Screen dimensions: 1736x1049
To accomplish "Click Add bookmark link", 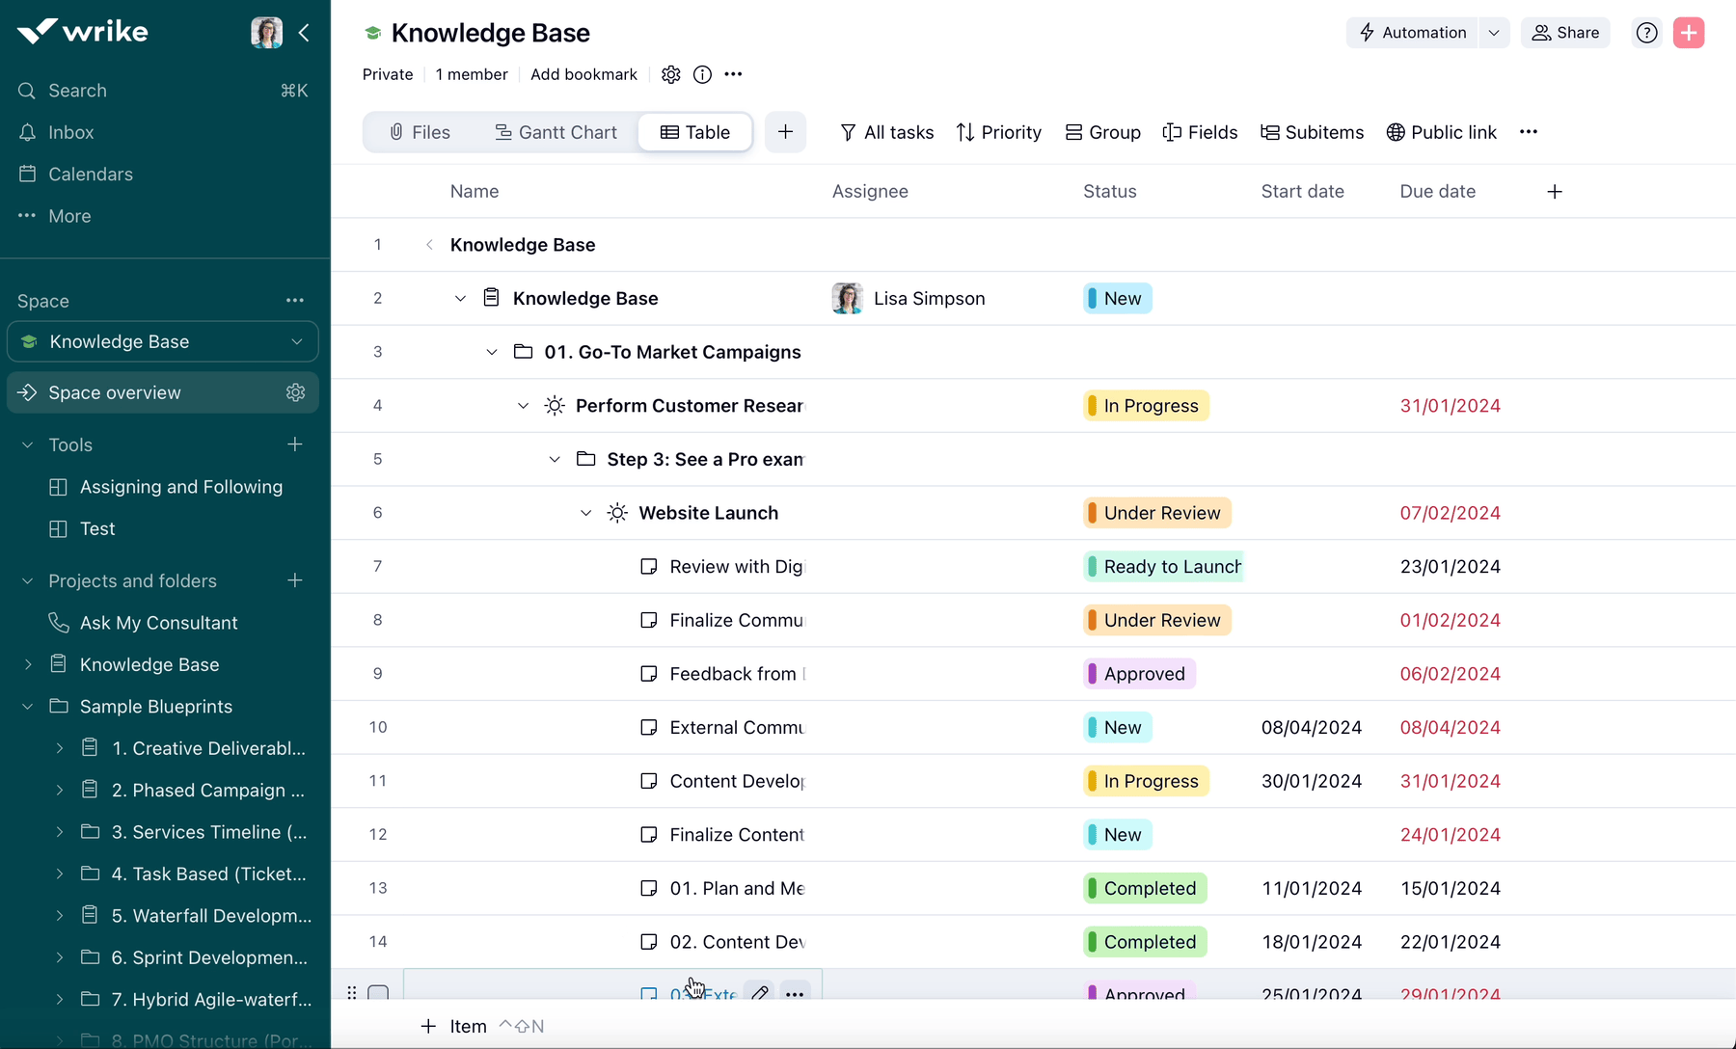I will 583,74.
